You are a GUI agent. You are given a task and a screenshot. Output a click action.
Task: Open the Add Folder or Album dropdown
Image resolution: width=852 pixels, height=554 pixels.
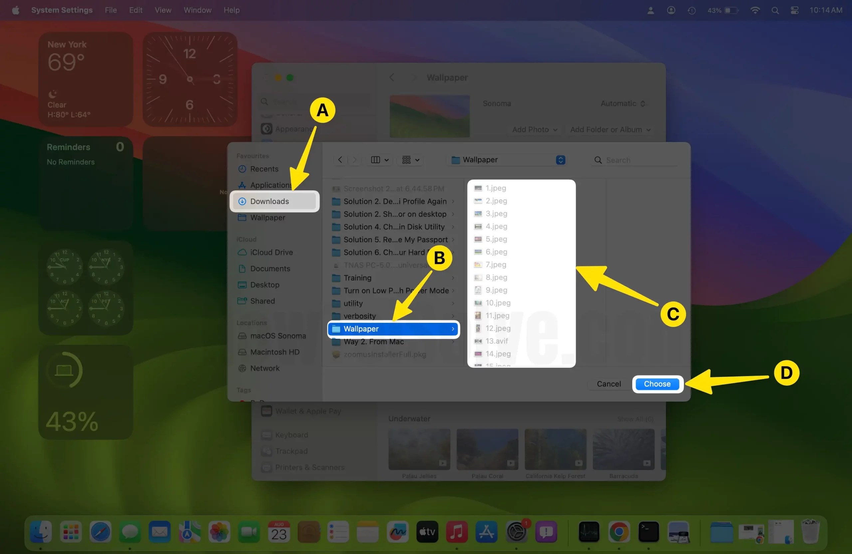coord(610,129)
